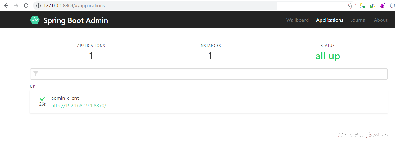Open the http://192.168.19.1:8870/ link
Screen dimensions: 395x141
[x=79, y=105]
